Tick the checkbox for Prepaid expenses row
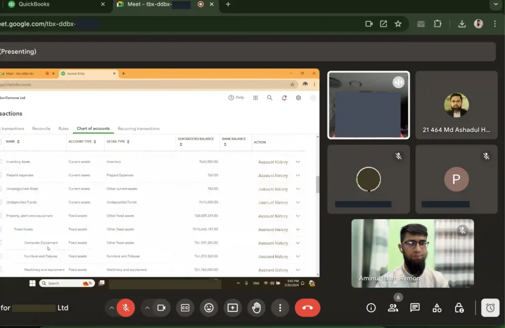505x328 pixels. click(x=0, y=175)
